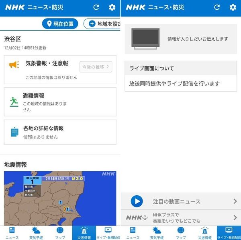Switch to 天気予報 tab on left screen

[x=36, y=233]
